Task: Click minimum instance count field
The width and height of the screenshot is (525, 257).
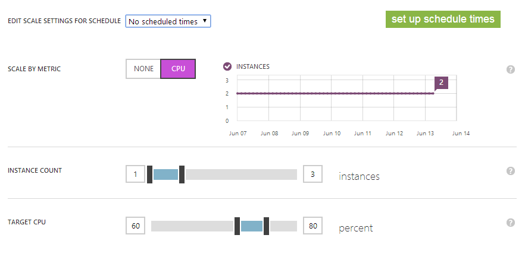Action: click(135, 174)
